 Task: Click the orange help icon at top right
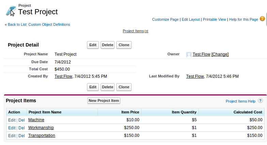coord(262,19)
